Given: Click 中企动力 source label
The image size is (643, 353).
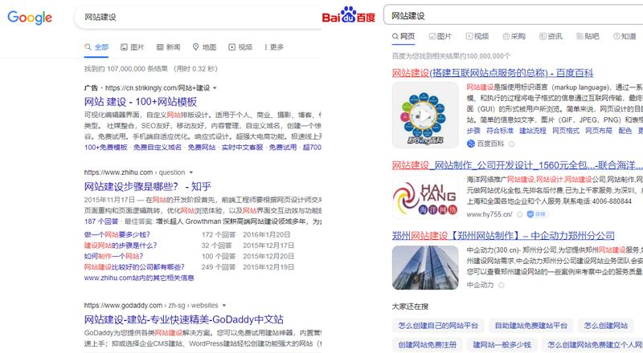Looking at the screenshot, I should click(480, 285).
